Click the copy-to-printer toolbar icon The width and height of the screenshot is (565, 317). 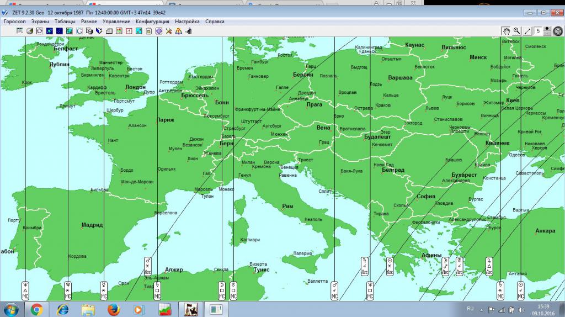[x=89, y=31]
